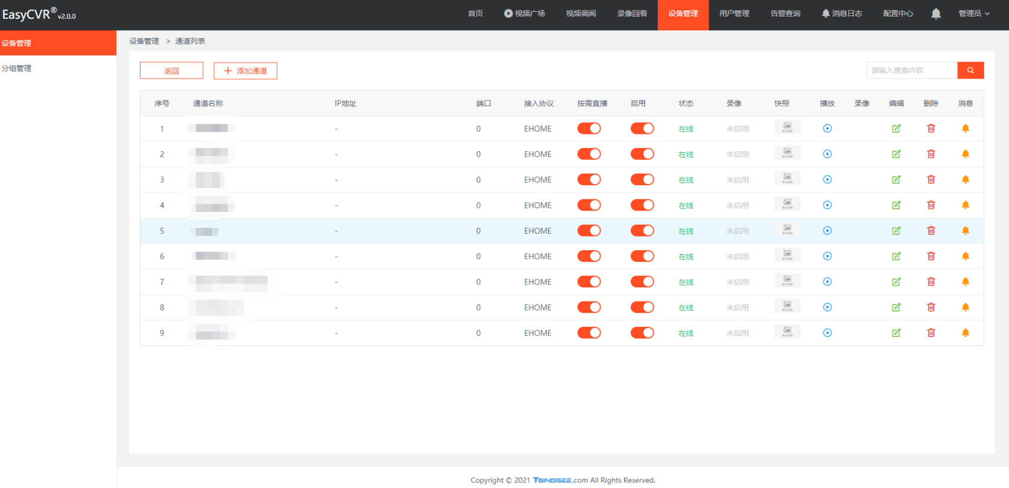This screenshot has width=1009, height=488.
Task: Open the notification bell in top bar
Action: click(x=936, y=14)
